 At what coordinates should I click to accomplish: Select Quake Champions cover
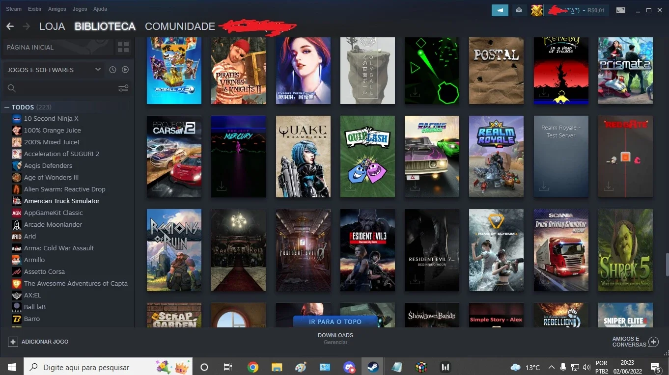(x=303, y=157)
